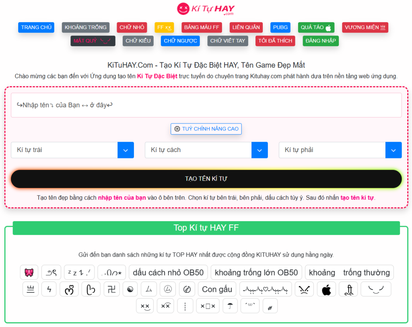Image resolution: width=412 pixels, height=327 pixels.
Task: Choose the 'xx' smiling face symbol
Action: [145, 306]
